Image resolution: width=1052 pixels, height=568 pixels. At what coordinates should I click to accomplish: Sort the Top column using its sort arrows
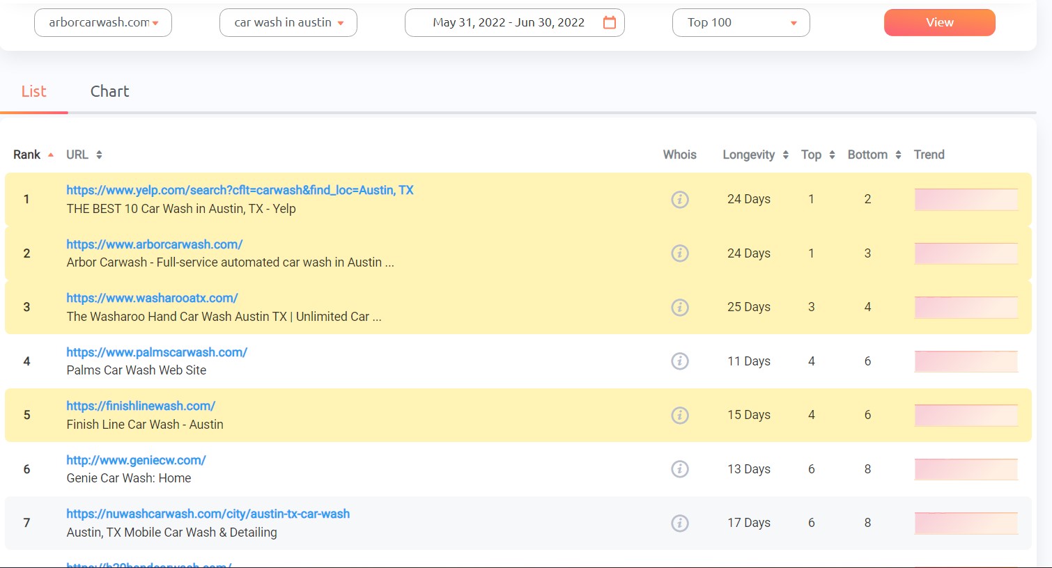[832, 155]
